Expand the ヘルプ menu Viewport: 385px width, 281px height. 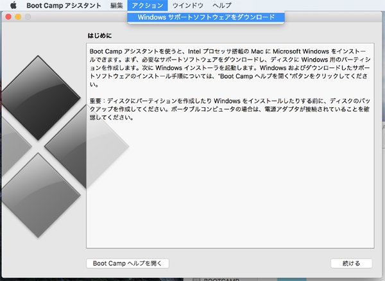point(221,5)
